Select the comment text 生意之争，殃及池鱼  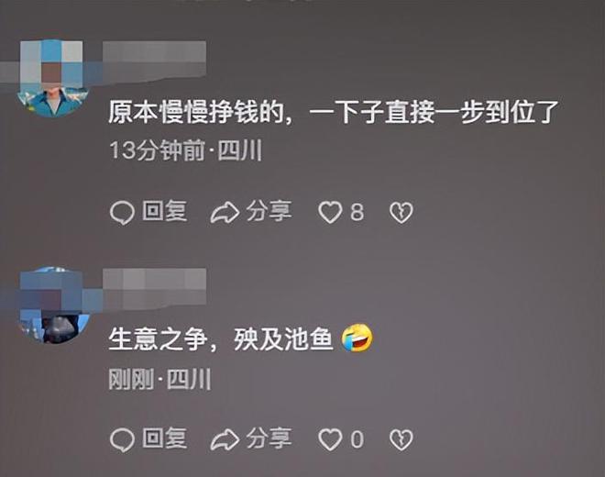(x=221, y=339)
